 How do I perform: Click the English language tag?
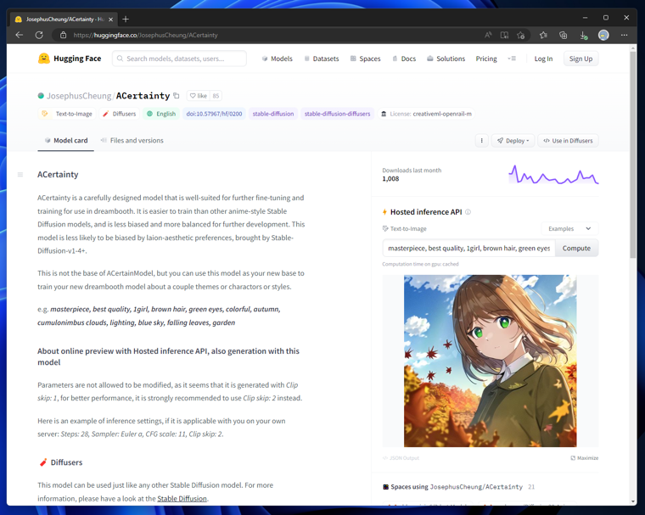(x=161, y=114)
